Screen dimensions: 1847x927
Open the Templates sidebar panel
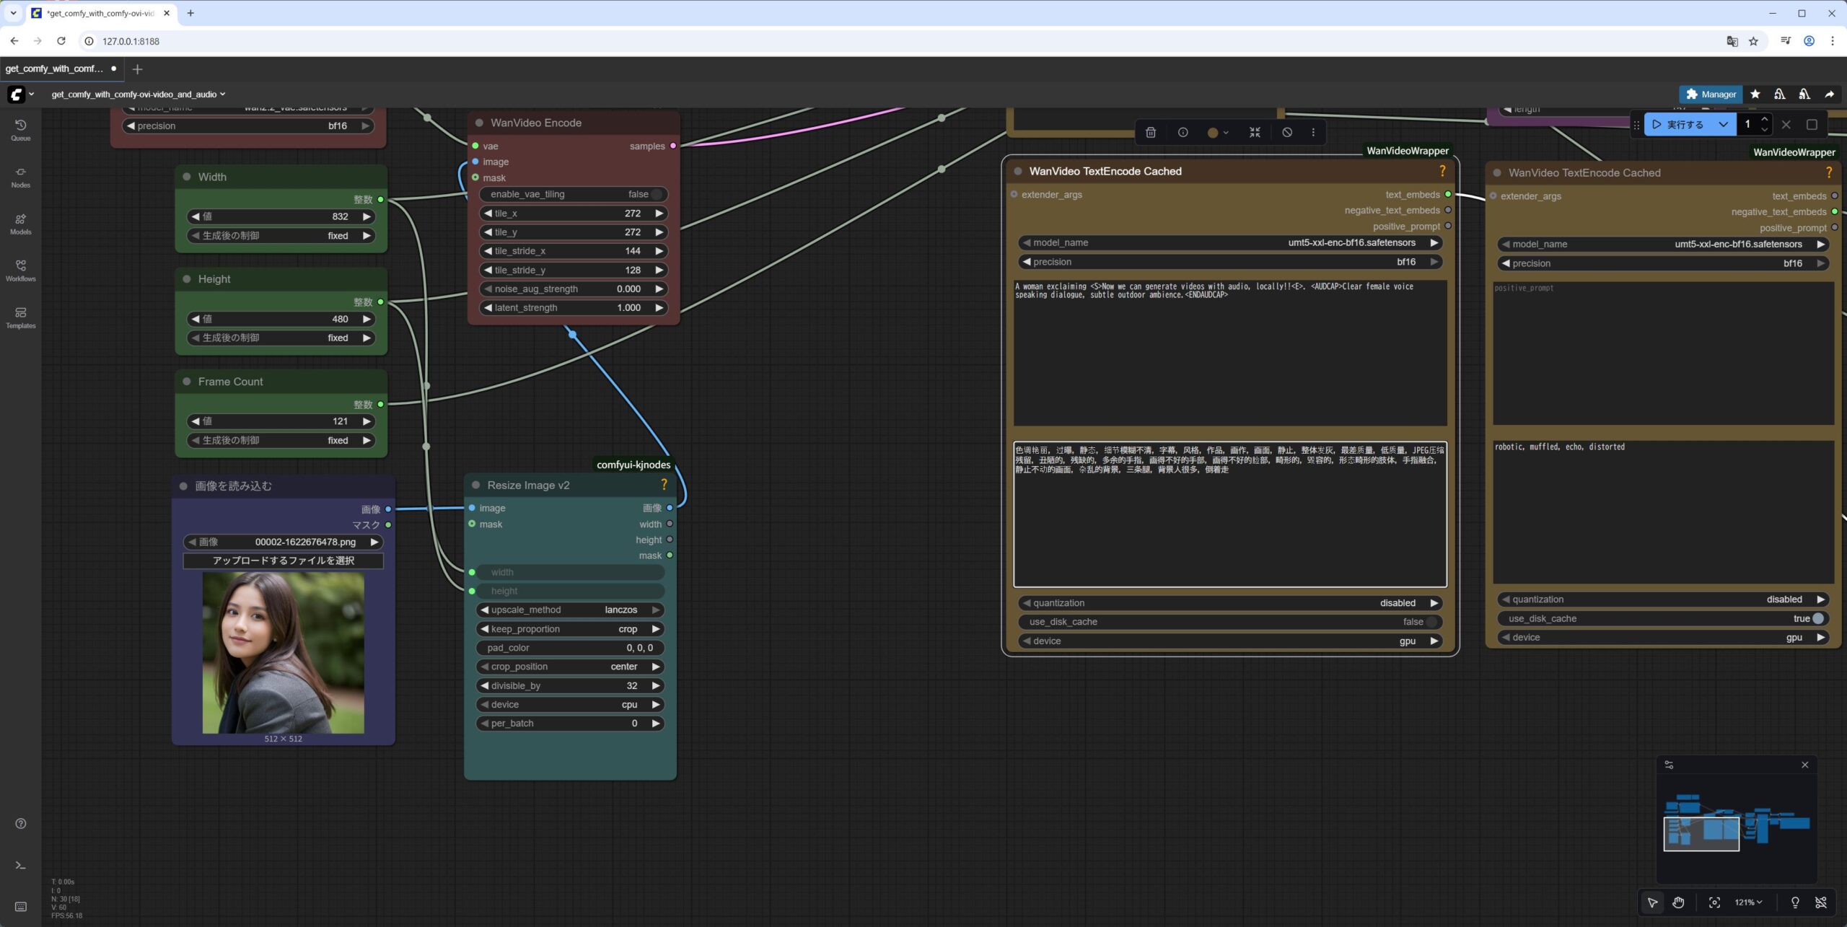coord(20,317)
